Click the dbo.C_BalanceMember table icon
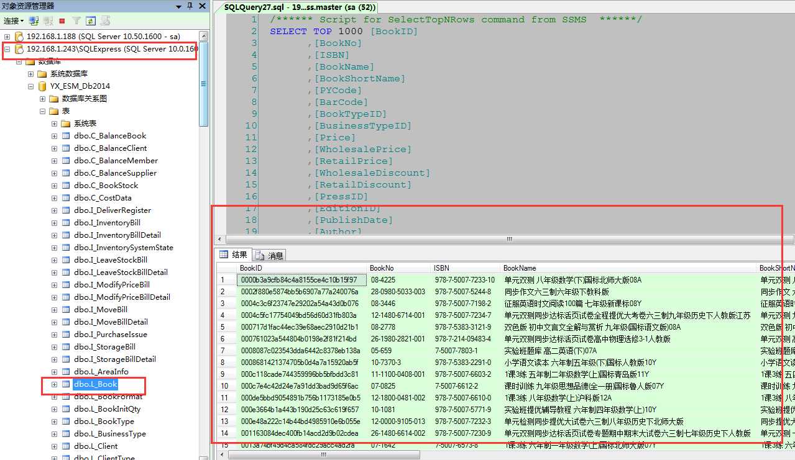795x460 pixels. point(66,161)
